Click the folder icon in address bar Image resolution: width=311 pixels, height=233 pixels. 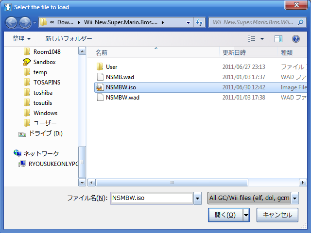(43, 22)
